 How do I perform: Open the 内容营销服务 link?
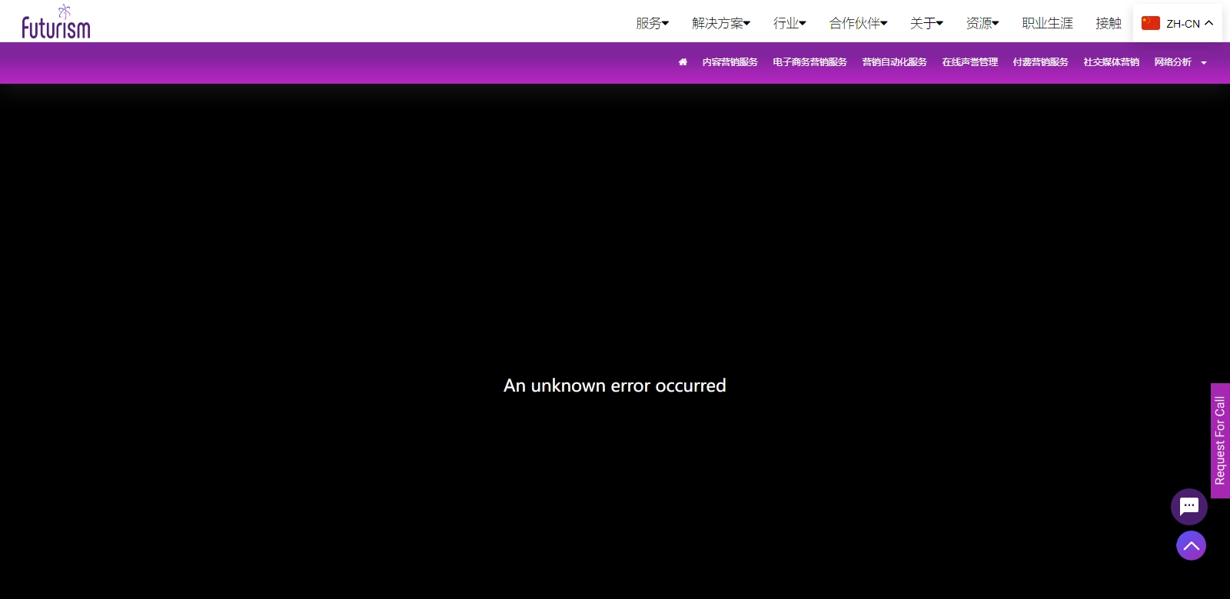(730, 62)
